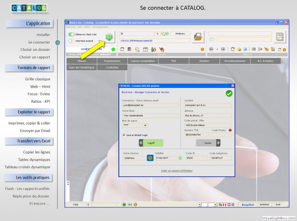Image resolution: width=297 pixels, height=221 pixels.
Task: Open the Lignes comptables tab
Action: tap(143, 61)
